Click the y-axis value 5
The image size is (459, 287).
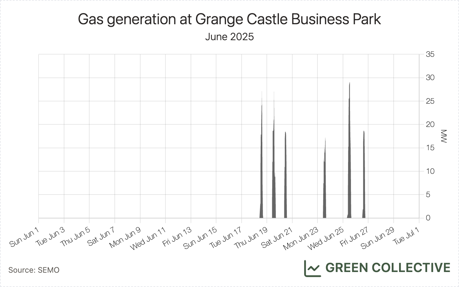[428, 195]
